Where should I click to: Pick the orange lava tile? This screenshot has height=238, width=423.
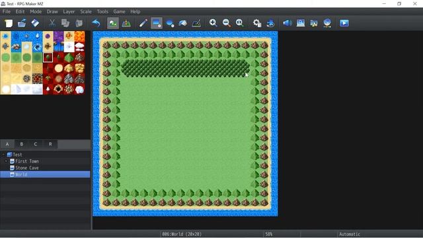79,36
